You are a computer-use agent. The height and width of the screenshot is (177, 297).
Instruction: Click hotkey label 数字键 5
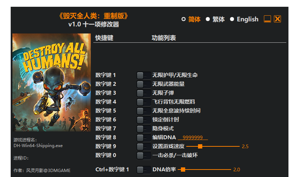point(105,111)
